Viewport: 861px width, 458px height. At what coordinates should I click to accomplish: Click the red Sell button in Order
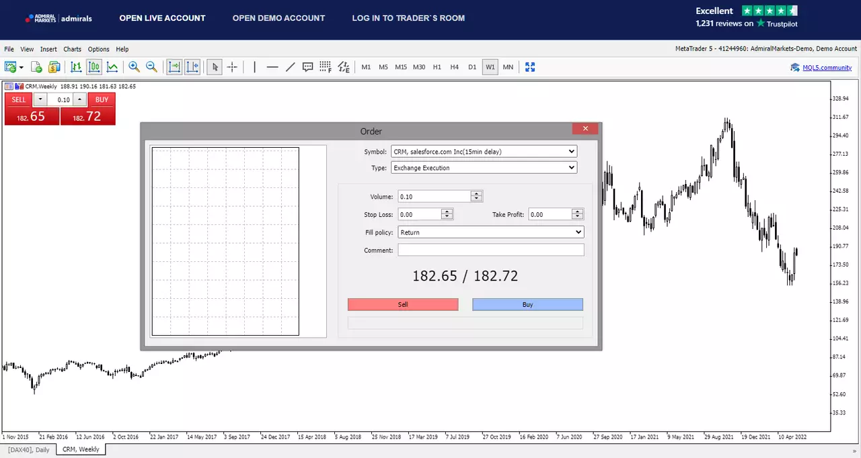coord(403,305)
